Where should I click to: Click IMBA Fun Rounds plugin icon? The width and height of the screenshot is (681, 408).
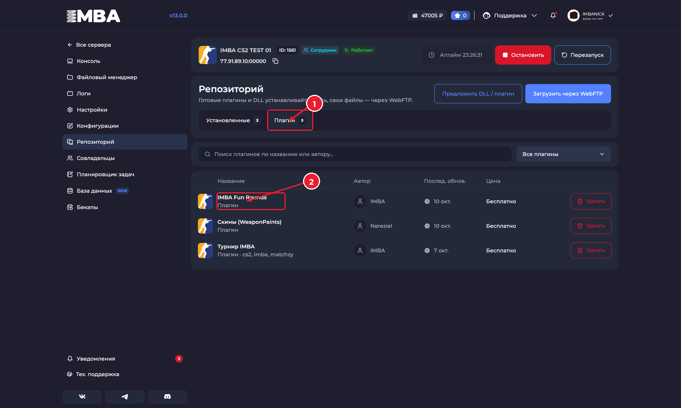pos(205,201)
